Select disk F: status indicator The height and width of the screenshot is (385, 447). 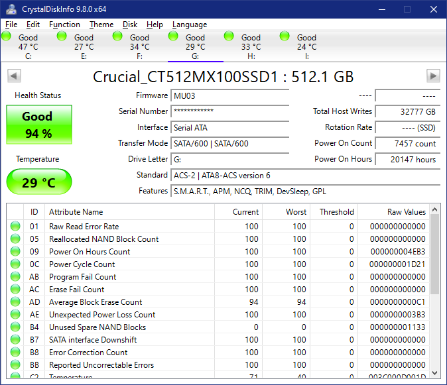(x=117, y=36)
